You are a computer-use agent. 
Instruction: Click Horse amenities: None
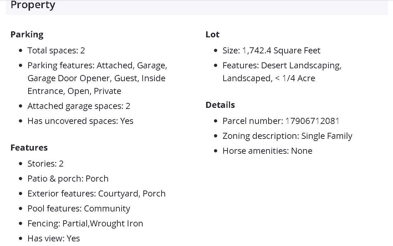267,151
